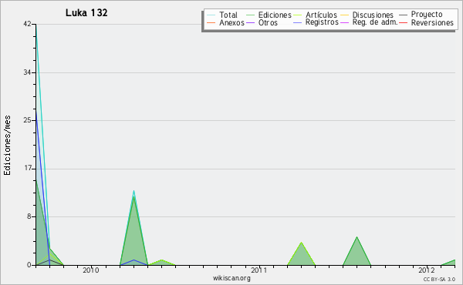Select the Discusiones legend entry
This screenshot has width=463, height=285.
click(373, 15)
